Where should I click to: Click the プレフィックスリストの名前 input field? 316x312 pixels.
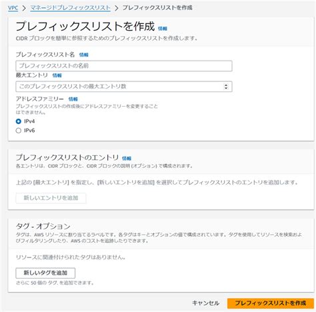(x=124, y=66)
